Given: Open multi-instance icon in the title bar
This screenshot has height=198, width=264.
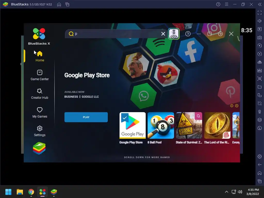Looking at the screenshot, I should pos(67,4).
